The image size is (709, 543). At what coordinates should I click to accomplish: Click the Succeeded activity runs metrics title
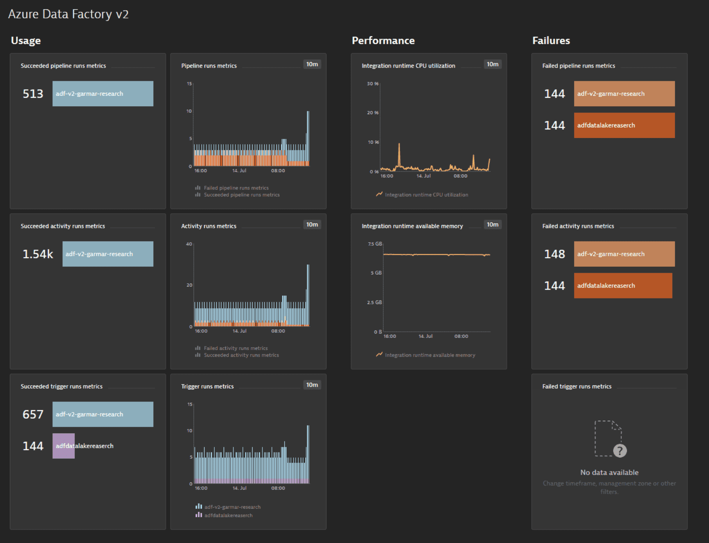click(63, 226)
